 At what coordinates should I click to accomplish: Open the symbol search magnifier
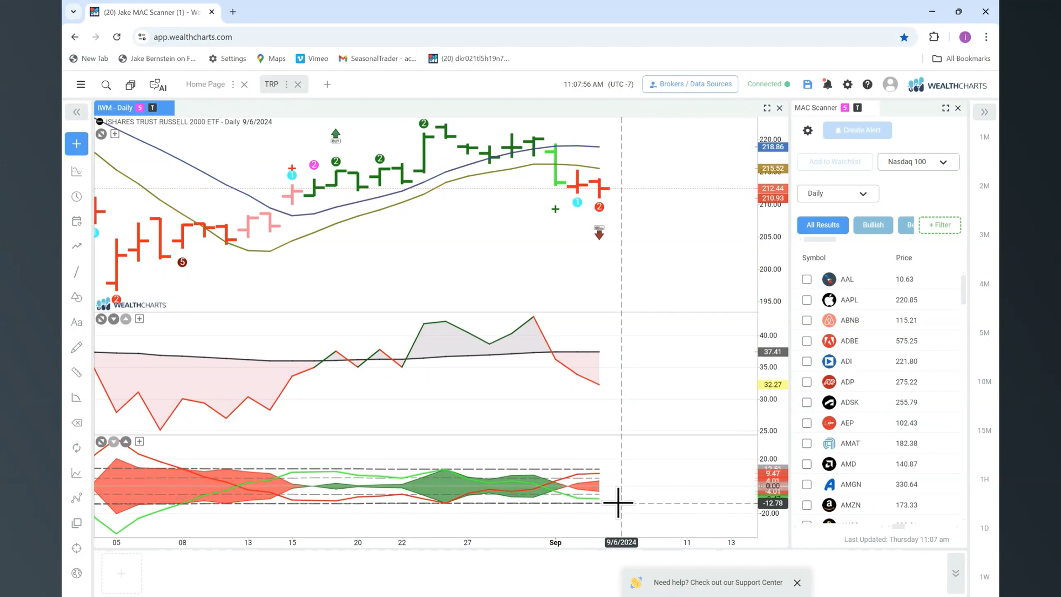point(106,85)
